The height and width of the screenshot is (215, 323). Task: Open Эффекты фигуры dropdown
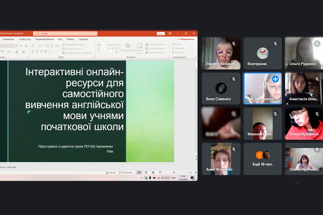tap(156, 52)
